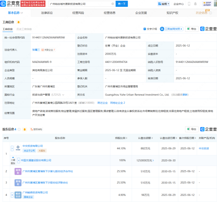This screenshot has height=202, width=217.
Task: Click the 央企子公司 tag
Action: pos(29,151)
